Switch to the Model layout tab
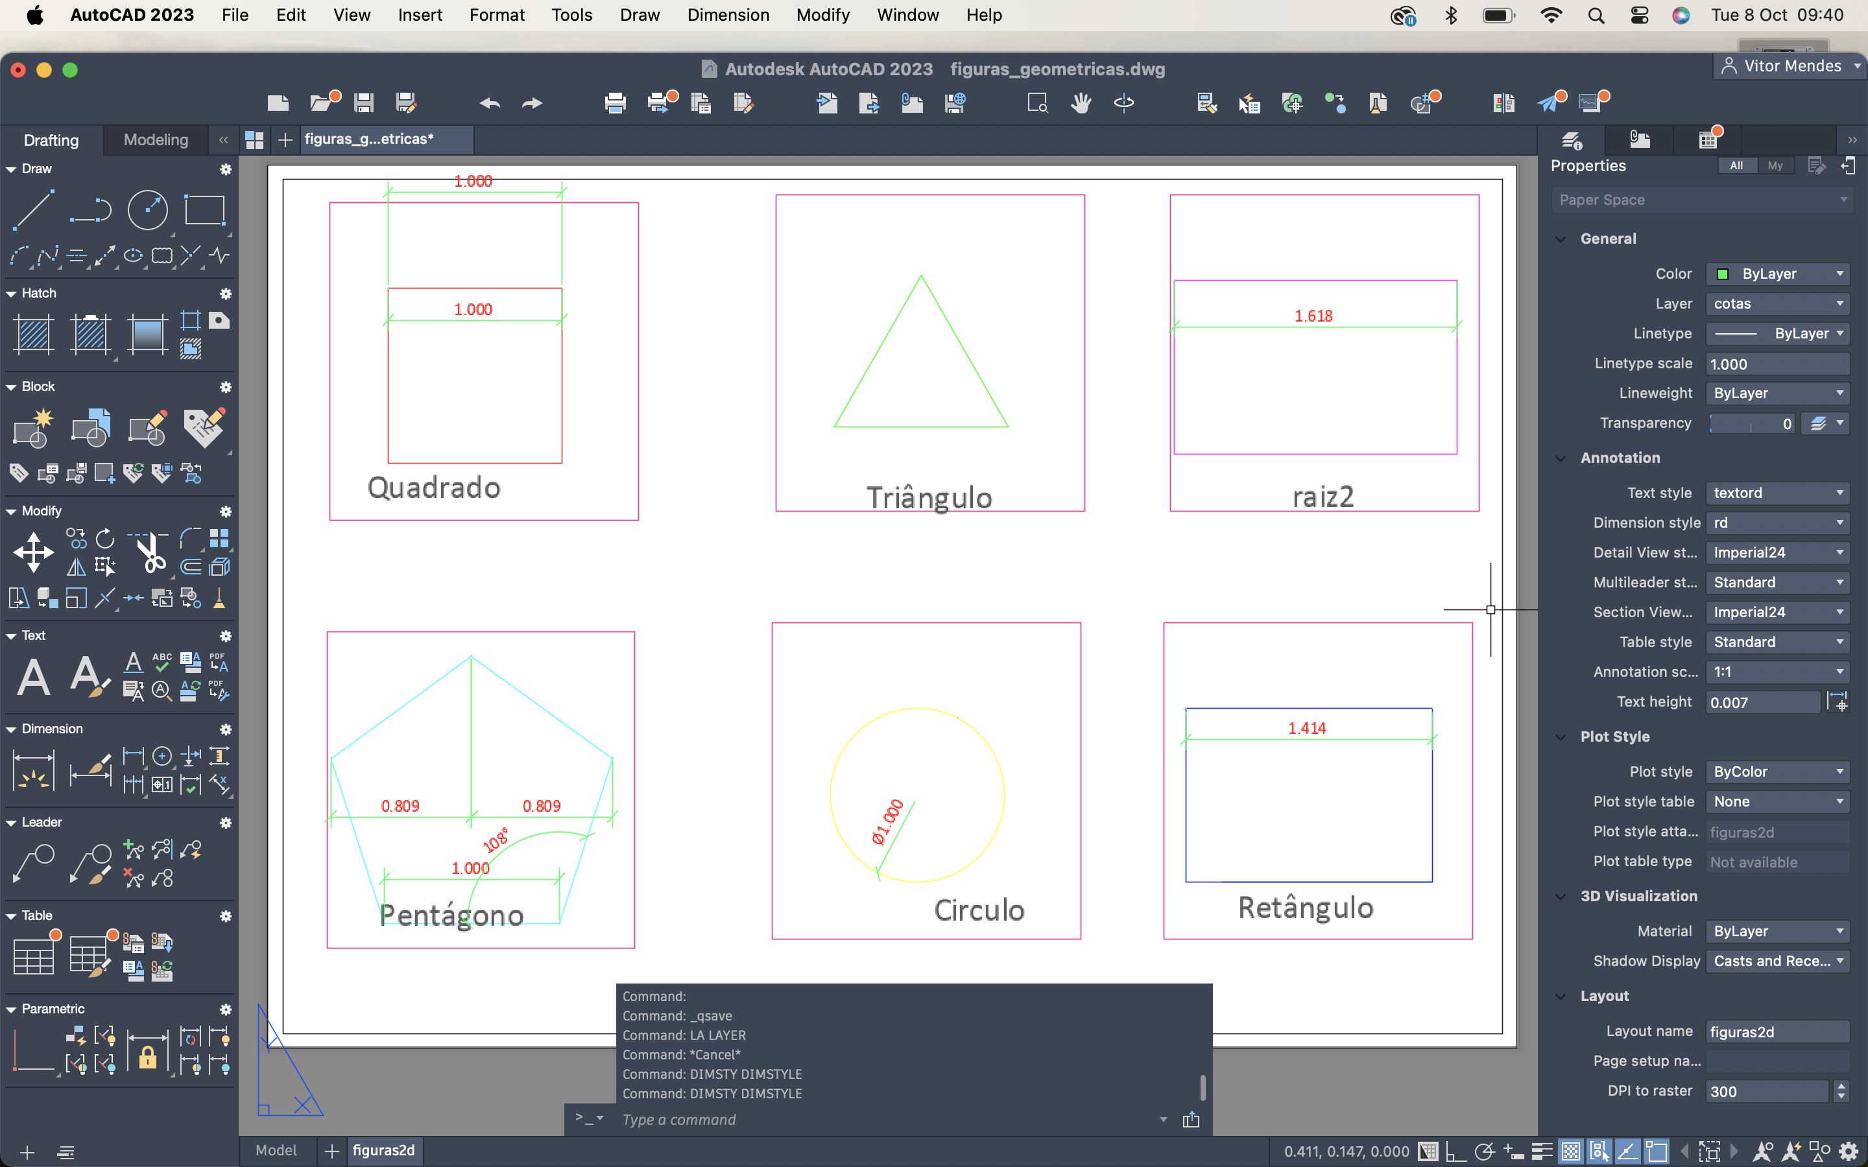Image resolution: width=1868 pixels, height=1167 pixels. pos(276,1151)
